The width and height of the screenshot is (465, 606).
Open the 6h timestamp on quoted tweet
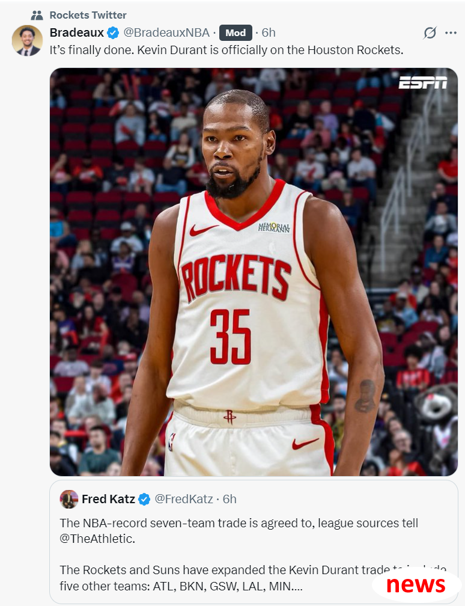point(229,499)
